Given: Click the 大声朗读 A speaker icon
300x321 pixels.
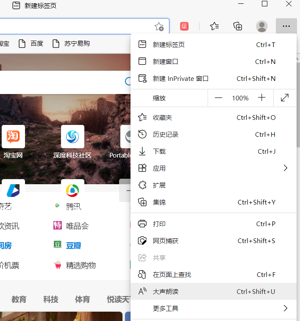Looking at the screenshot, I should click(142, 291).
